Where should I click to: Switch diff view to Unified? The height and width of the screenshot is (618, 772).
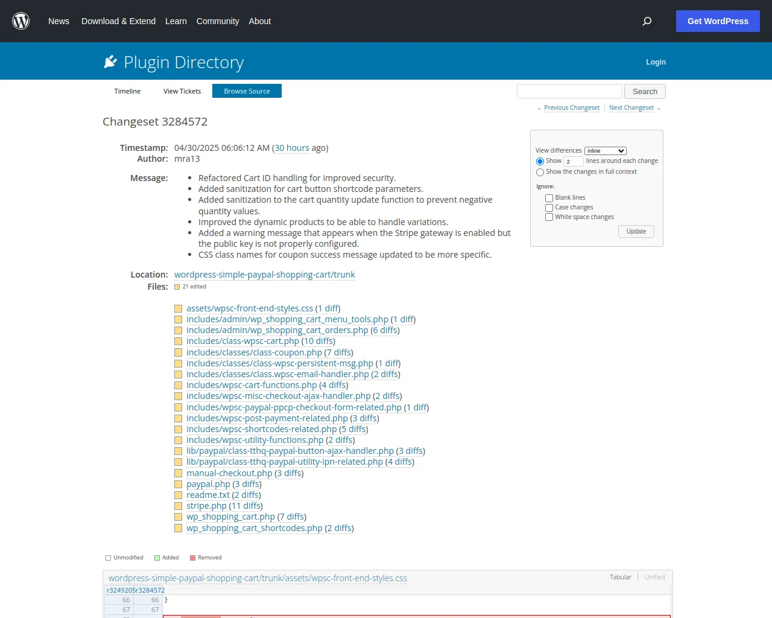654,577
